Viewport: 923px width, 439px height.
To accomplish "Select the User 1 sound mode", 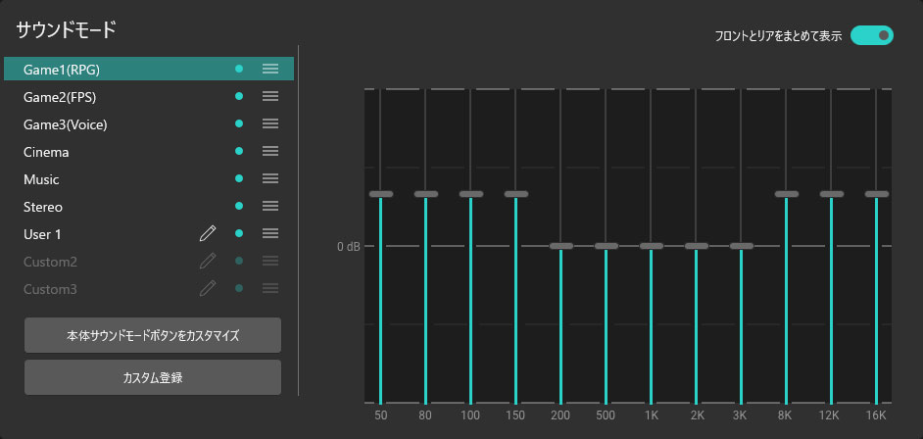I will (43, 234).
